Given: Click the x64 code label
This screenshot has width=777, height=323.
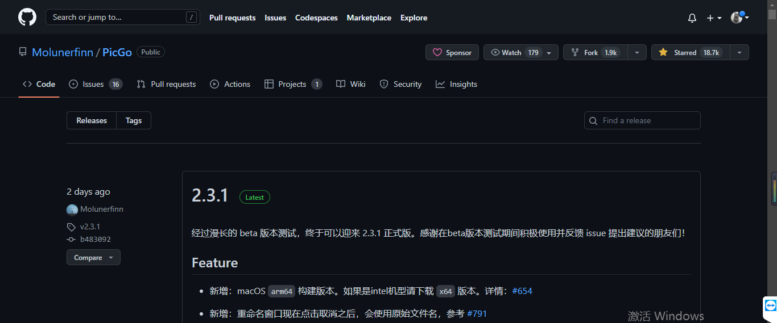Looking at the screenshot, I should pyautogui.click(x=446, y=291).
